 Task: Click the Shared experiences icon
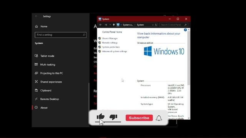36,82
